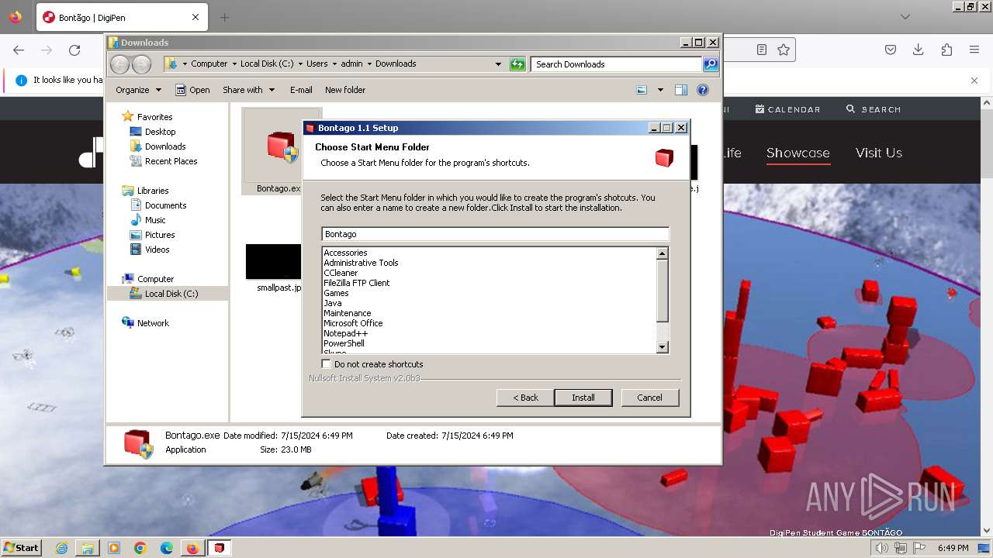
Task: Bookmark page with star icon
Action: (x=784, y=50)
